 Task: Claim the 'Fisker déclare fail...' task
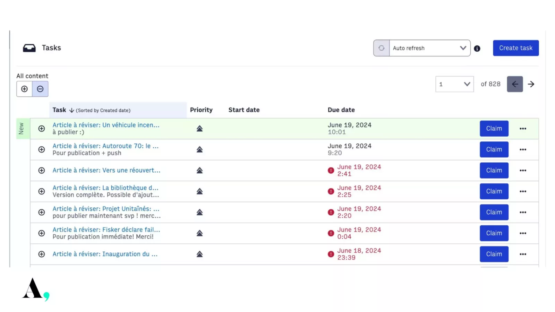click(x=494, y=233)
